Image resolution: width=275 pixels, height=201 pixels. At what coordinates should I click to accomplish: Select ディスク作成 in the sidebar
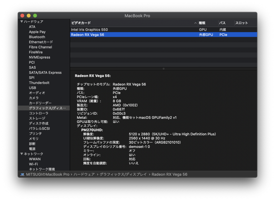point(39,123)
